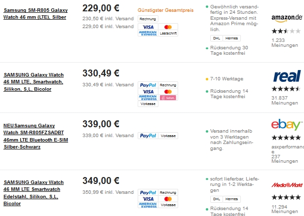Image resolution: width=304 pixels, height=216 pixels.
Task: Click the ebay logo
Action: click(287, 124)
